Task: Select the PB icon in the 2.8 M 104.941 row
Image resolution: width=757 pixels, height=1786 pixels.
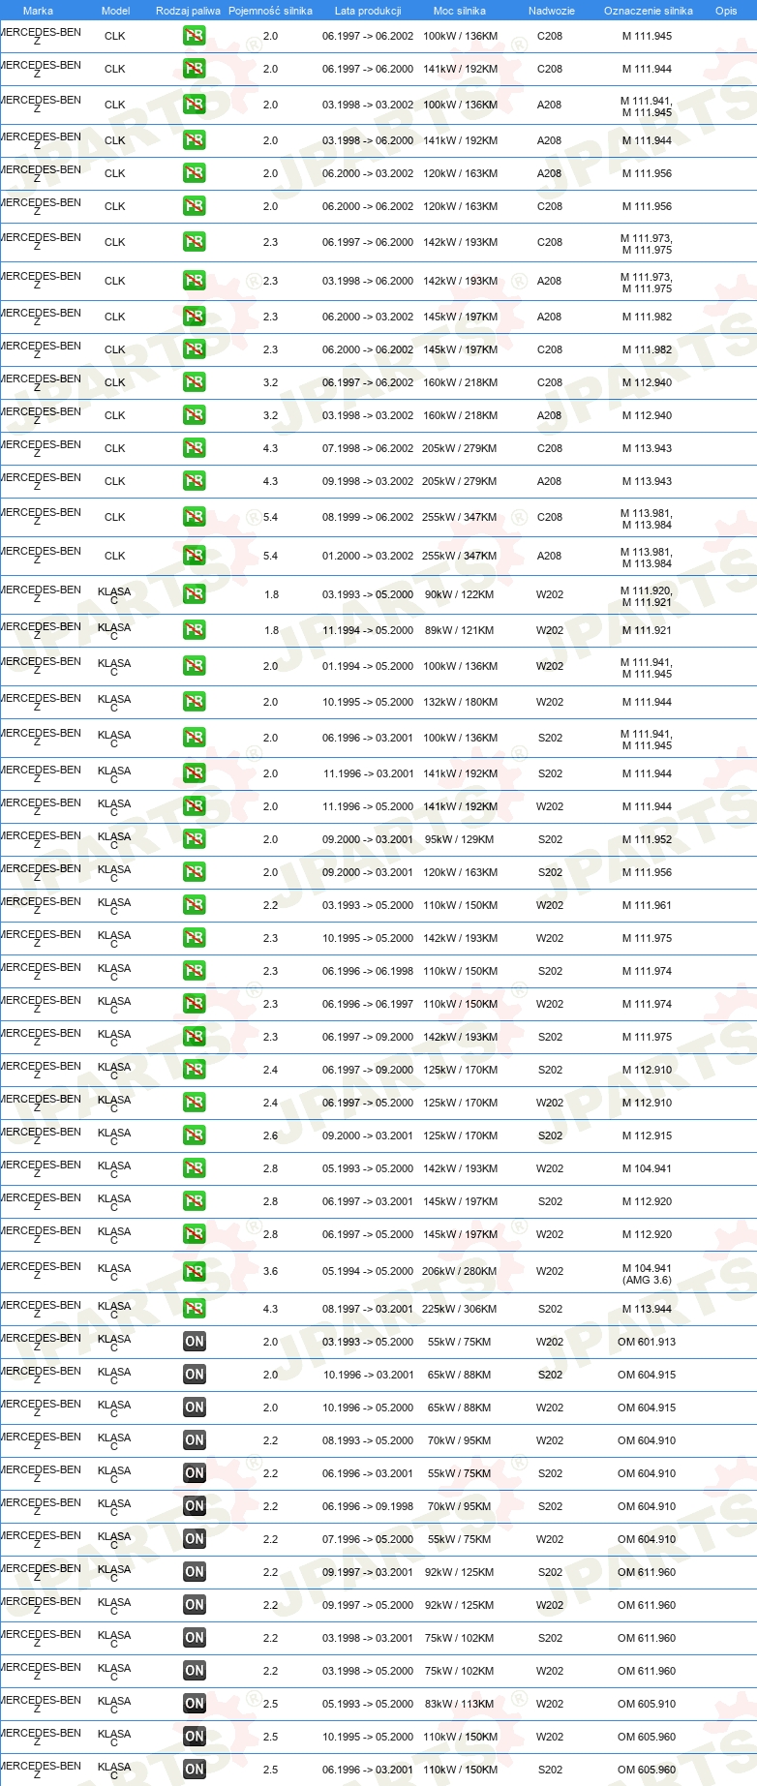Action: [x=195, y=1168]
